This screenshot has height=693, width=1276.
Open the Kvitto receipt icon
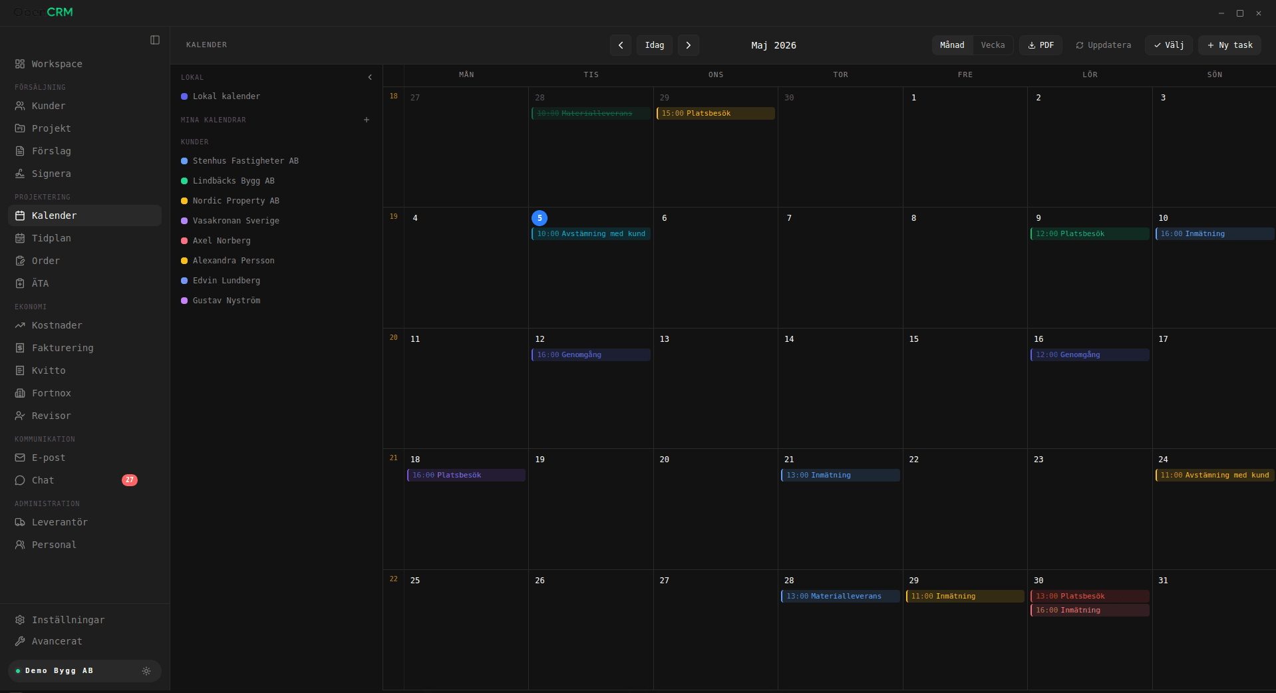point(20,370)
